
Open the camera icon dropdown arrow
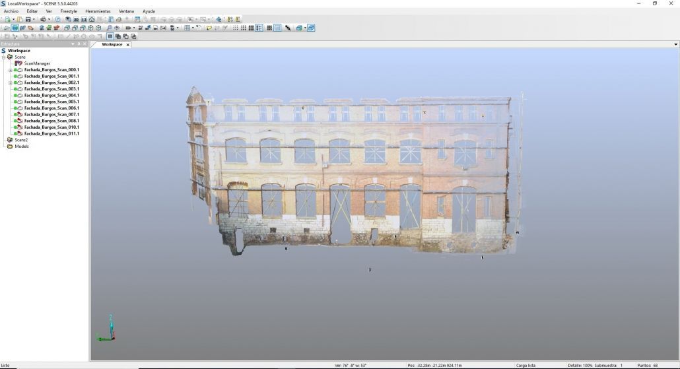134,28
